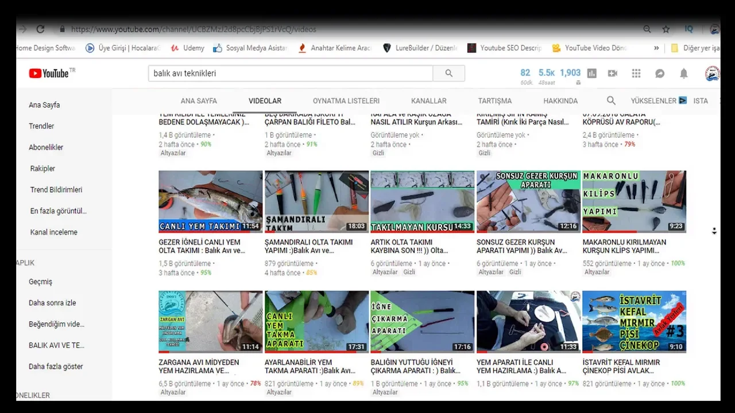
Task: Open the Anahtar Kelime Aracı bookmark
Action: click(335, 48)
